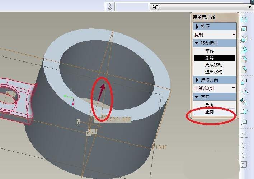Viewport: 254px width, 179px height.
Task: Expand the 选取方向 section header
Action: (x=215, y=80)
